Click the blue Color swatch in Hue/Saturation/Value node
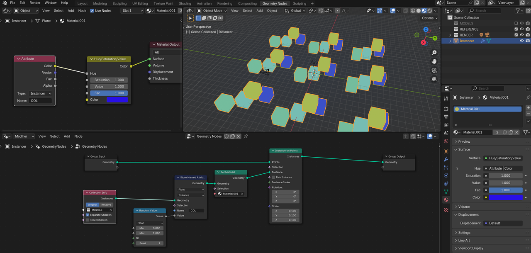 coord(117,100)
